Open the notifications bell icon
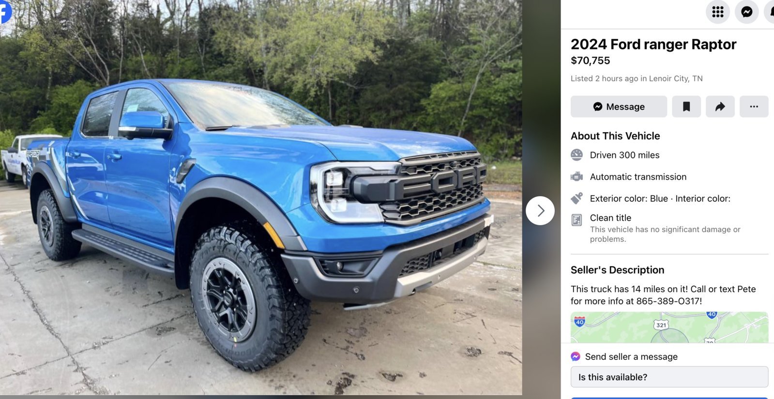The height and width of the screenshot is (399, 774). pos(770,12)
